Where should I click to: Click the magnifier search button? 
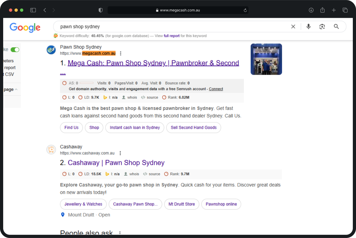tap(336, 27)
